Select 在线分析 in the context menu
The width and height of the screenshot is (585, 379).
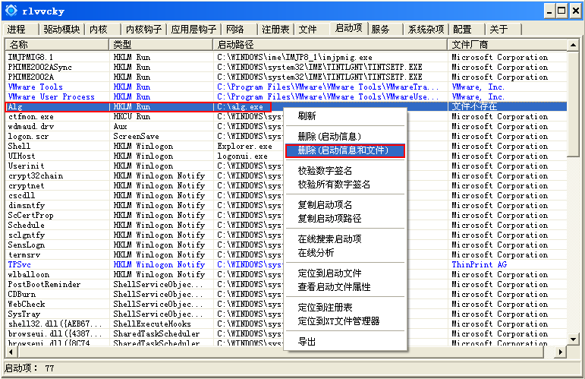coord(316,253)
